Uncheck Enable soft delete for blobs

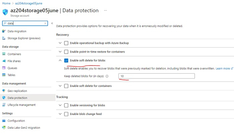[66, 60]
